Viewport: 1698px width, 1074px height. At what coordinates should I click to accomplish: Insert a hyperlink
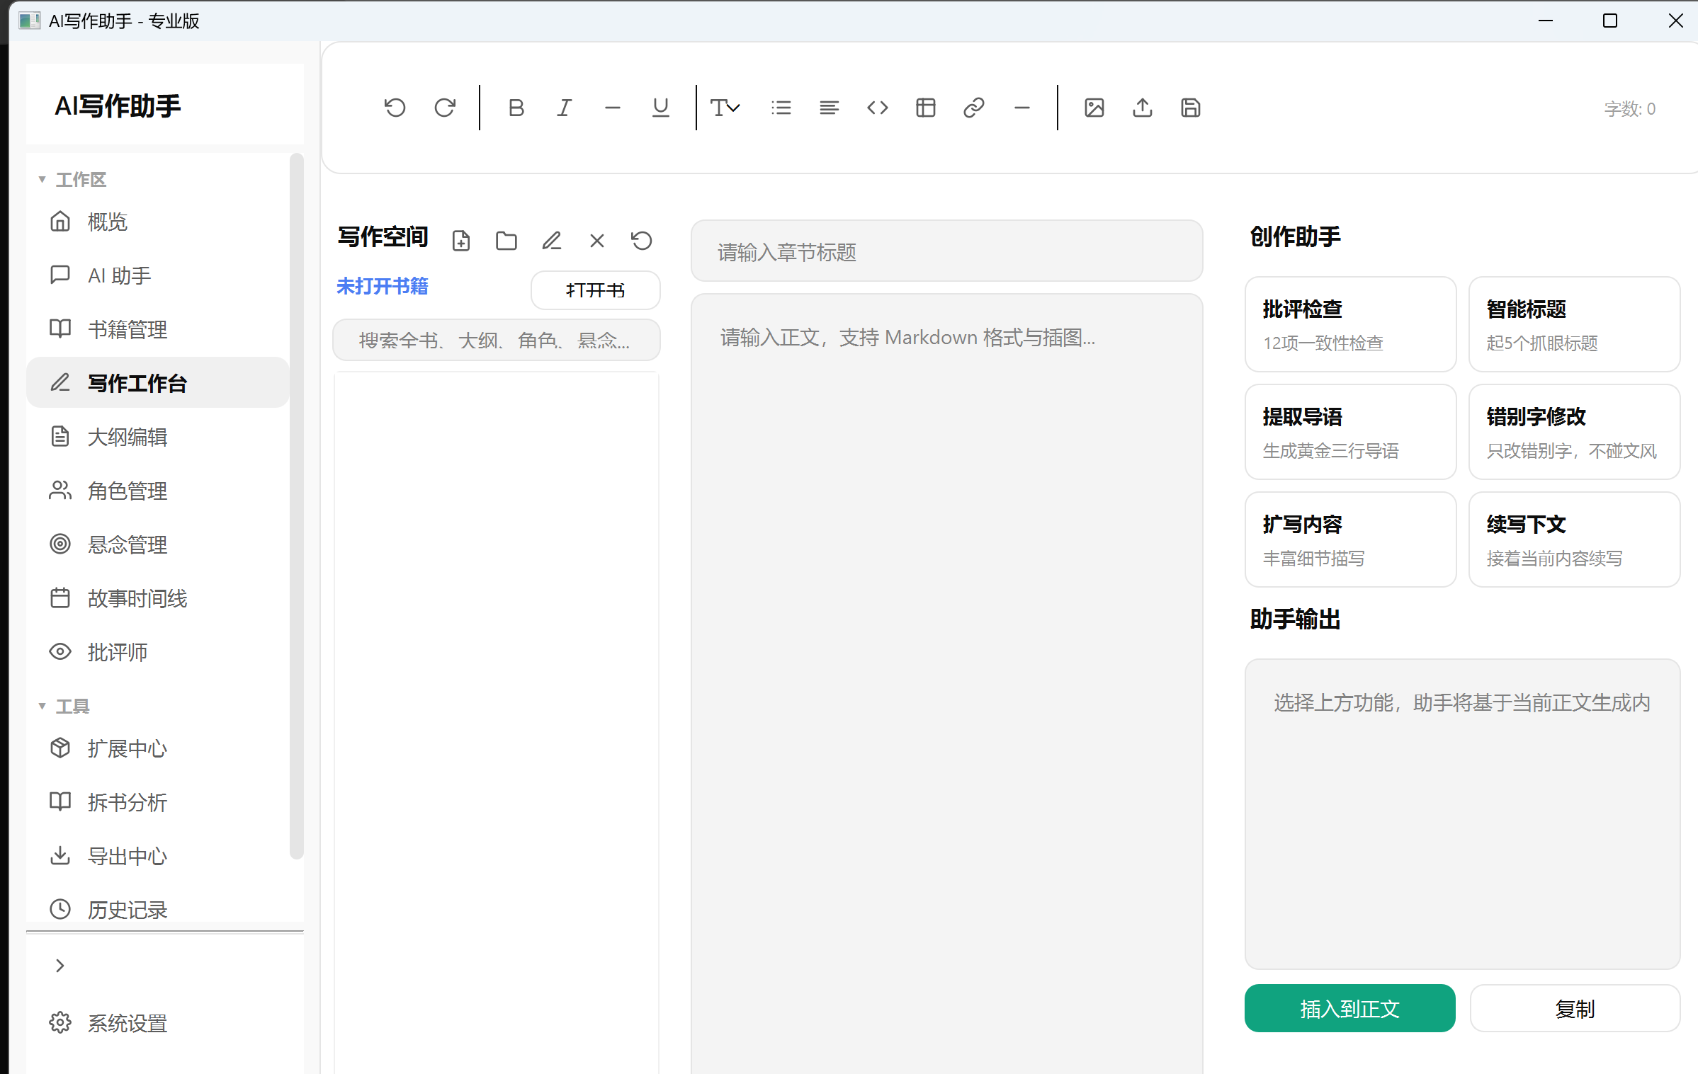973,108
